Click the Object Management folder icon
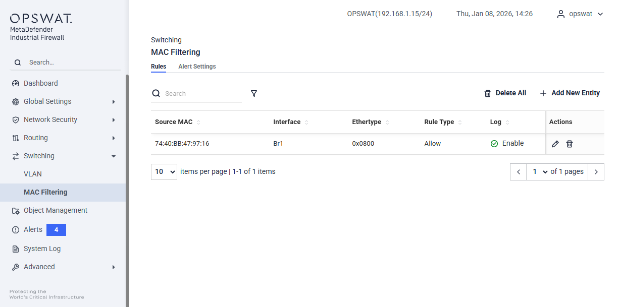Viewport: 619px width, 307px height. point(16,211)
